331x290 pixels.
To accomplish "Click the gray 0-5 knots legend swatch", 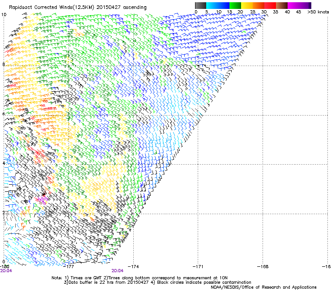I will [200, 5].
